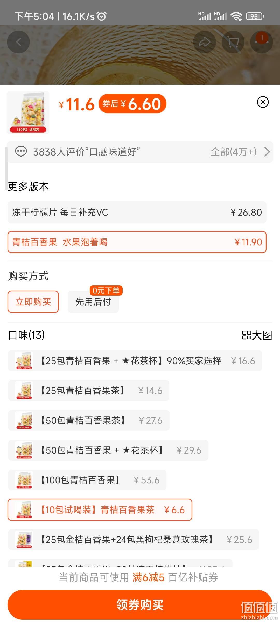Click the vertical scrollbar on left edge
The image size is (280, 622).
tap(6, 169)
